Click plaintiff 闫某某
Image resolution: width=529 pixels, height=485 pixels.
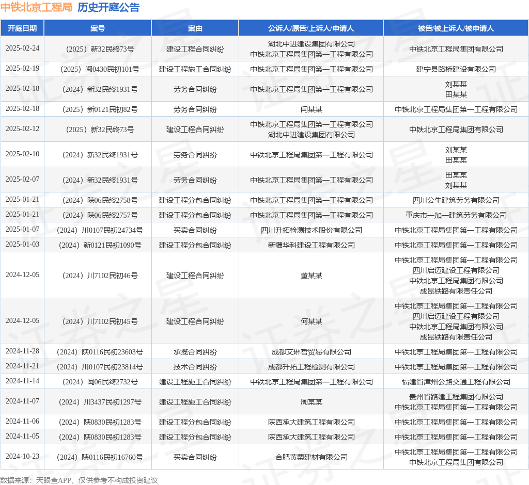[x=311, y=109]
